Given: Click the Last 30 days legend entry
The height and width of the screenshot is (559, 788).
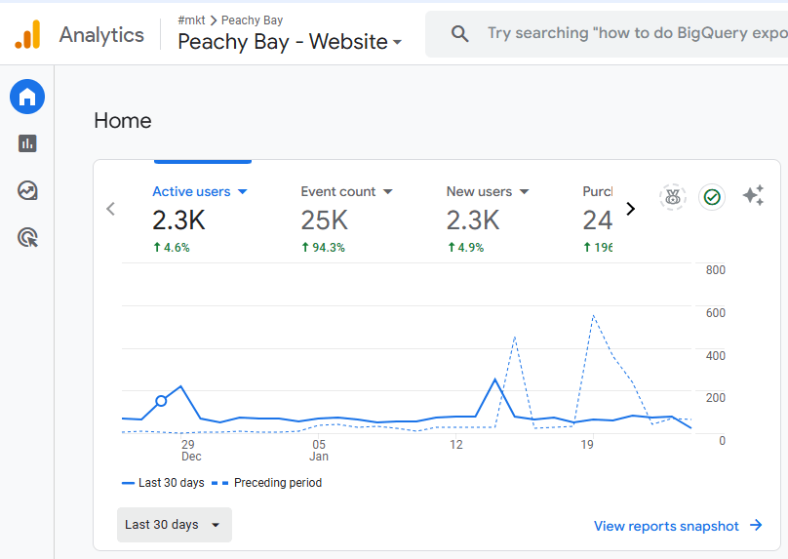Looking at the screenshot, I should (163, 483).
